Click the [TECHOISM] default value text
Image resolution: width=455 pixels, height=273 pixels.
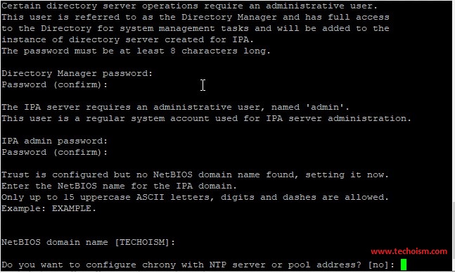click(x=142, y=242)
